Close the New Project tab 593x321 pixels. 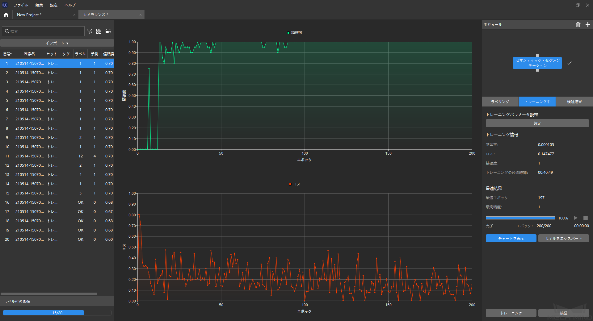(74, 15)
